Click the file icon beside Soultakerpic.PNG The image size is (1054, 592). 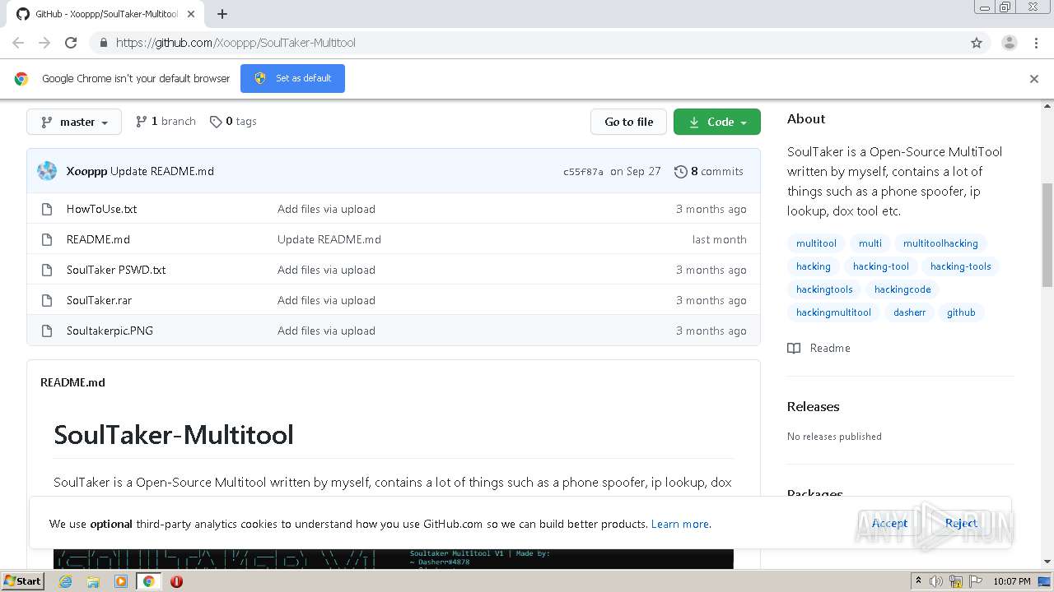tap(47, 331)
